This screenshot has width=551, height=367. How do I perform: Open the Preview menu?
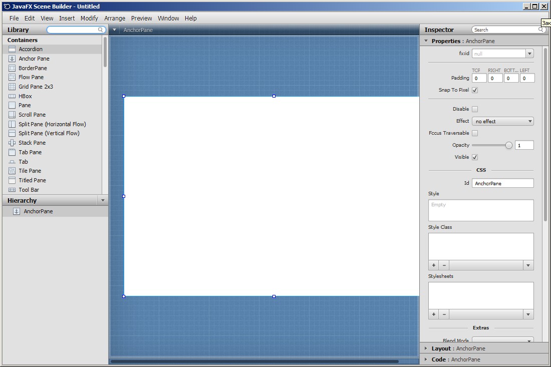coord(141,18)
